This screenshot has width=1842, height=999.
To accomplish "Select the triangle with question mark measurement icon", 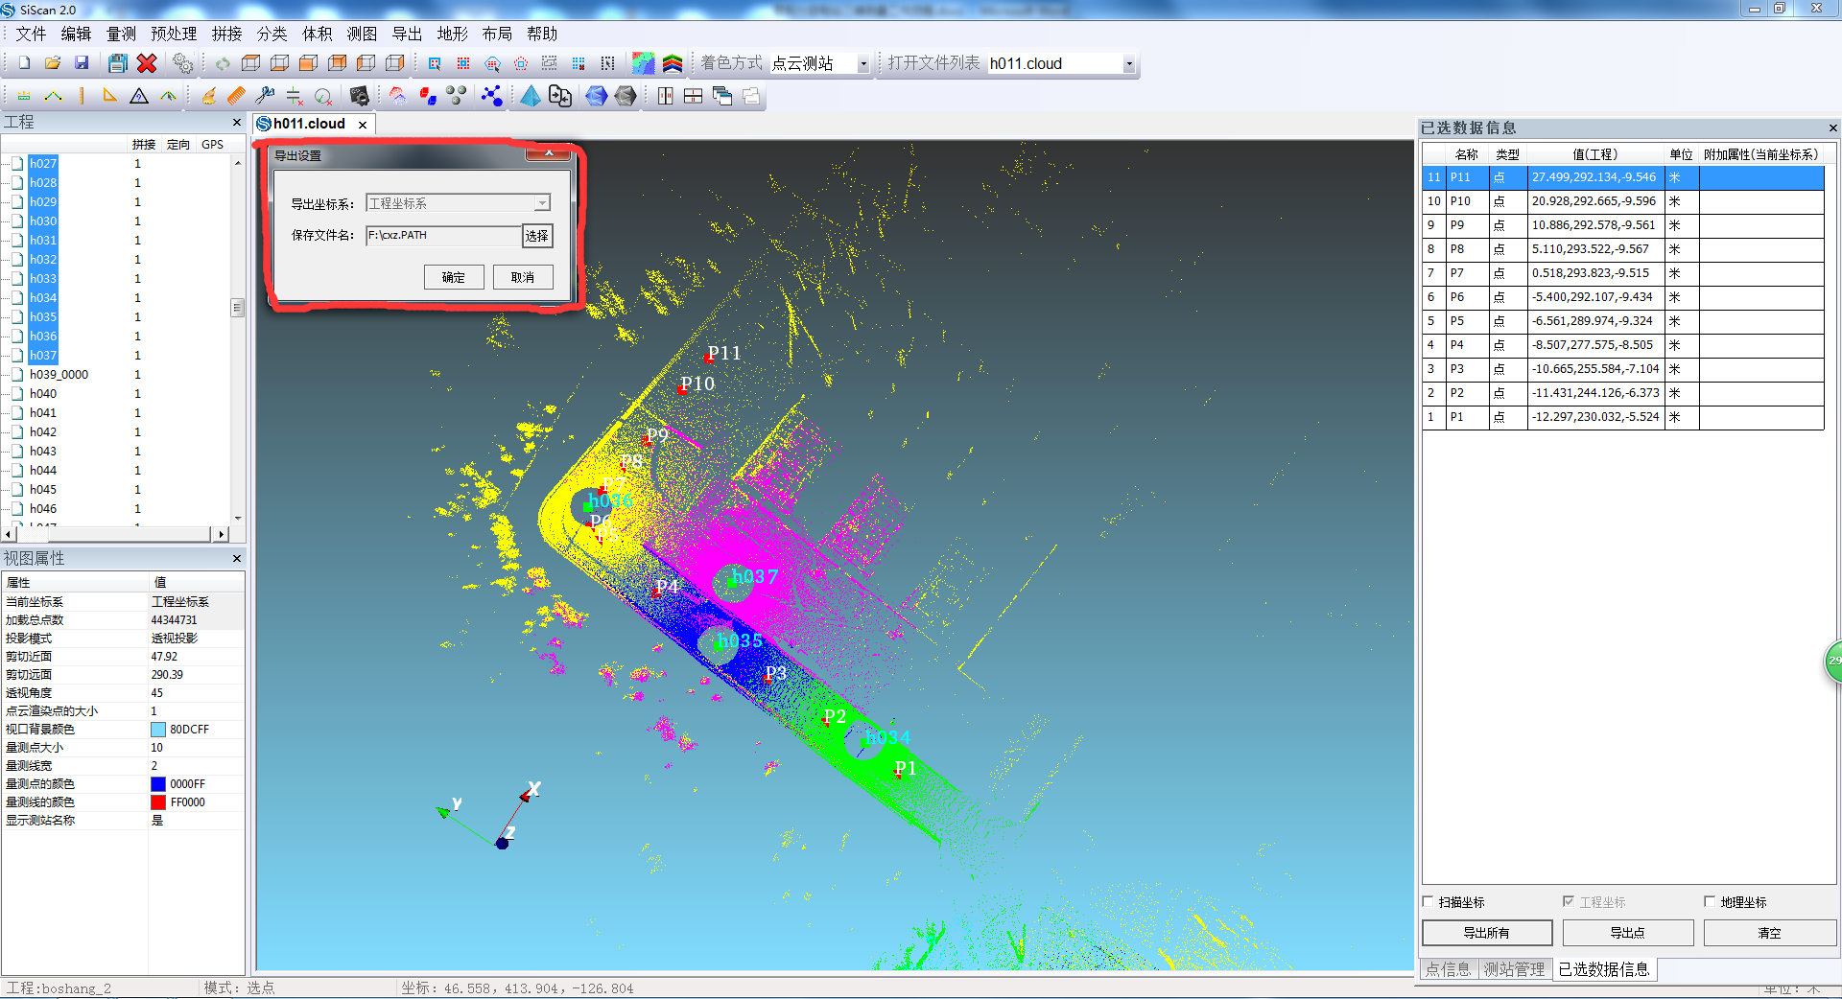I will pyautogui.click(x=139, y=96).
